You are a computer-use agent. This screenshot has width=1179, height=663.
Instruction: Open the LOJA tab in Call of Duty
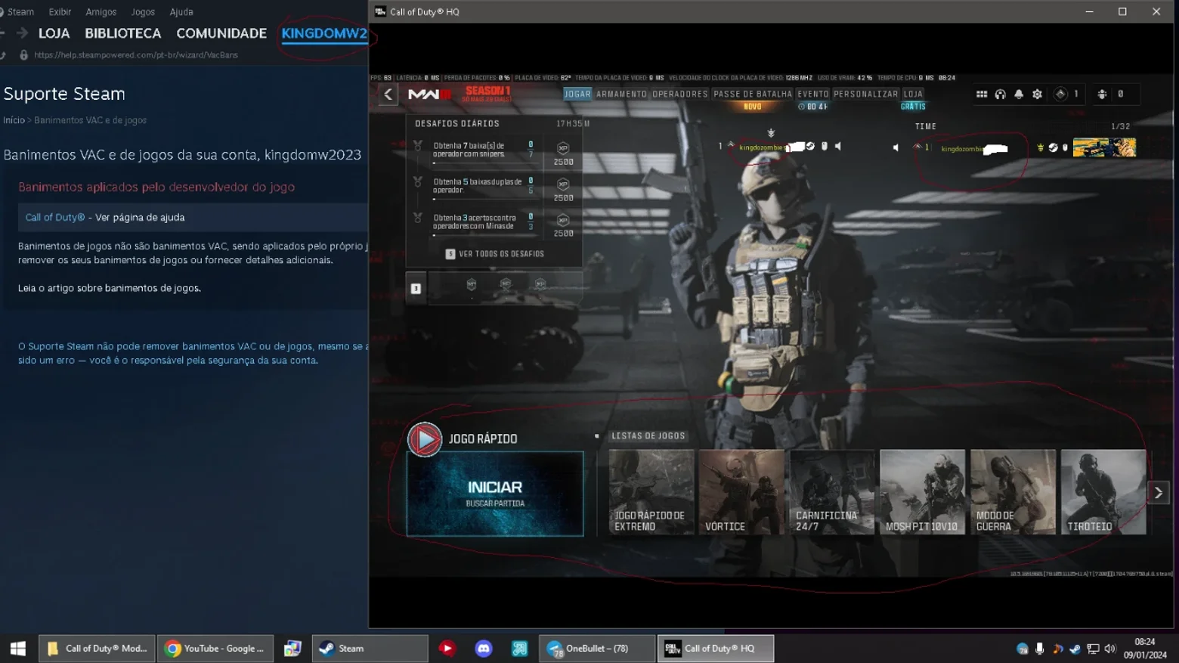pyautogui.click(x=913, y=94)
